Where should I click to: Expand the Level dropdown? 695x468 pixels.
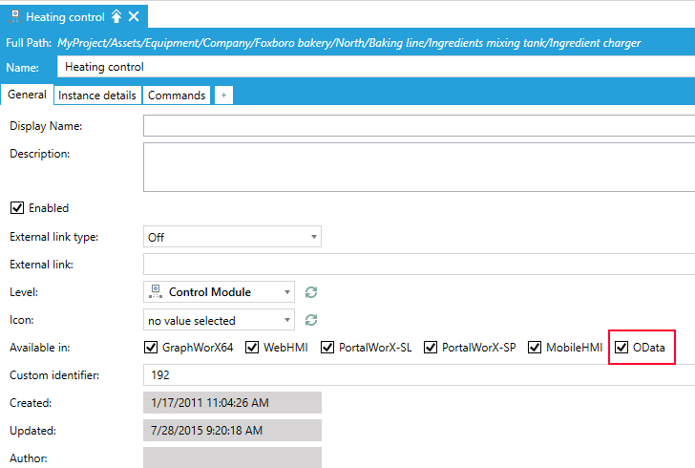click(x=219, y=292)
